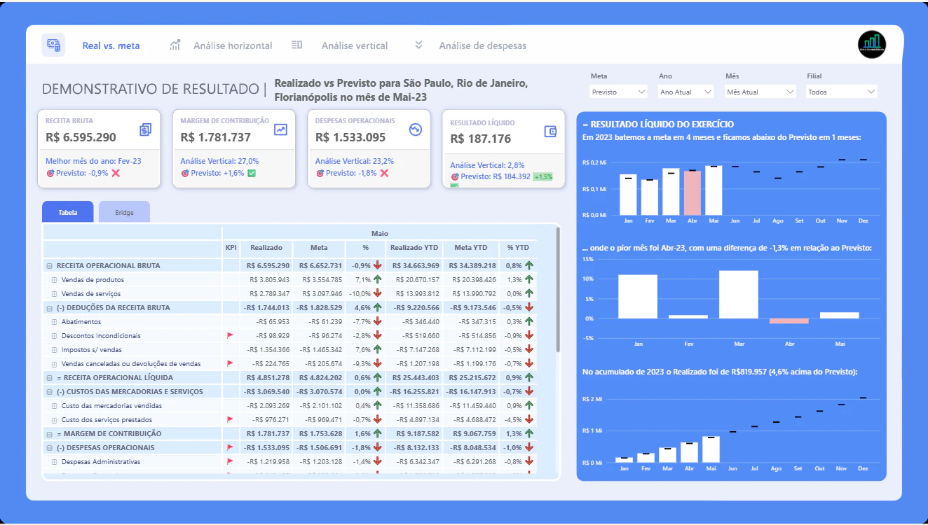Click the Análise de despesas chevron icon

(418, 45)
